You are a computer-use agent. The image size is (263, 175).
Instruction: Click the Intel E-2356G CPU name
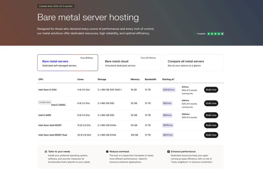58,105
